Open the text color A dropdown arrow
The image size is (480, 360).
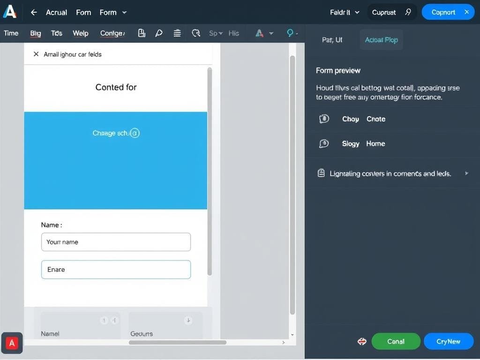(271, 33)
